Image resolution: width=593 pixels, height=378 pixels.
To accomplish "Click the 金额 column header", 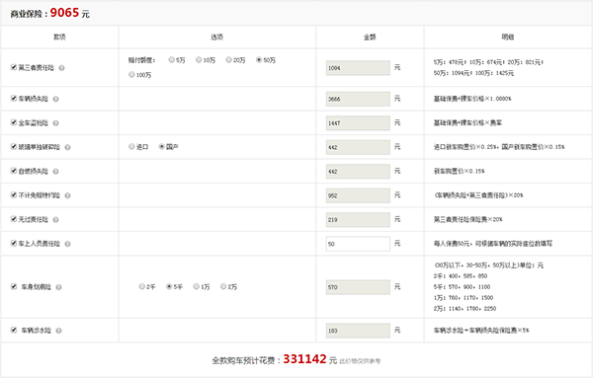I will click(370, 37).
